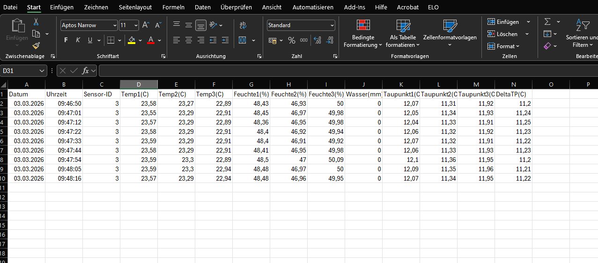This screenshot has width=598, height=263.
Task: Expand Bedingte Formatierung menu
Action: coord(363,34)
